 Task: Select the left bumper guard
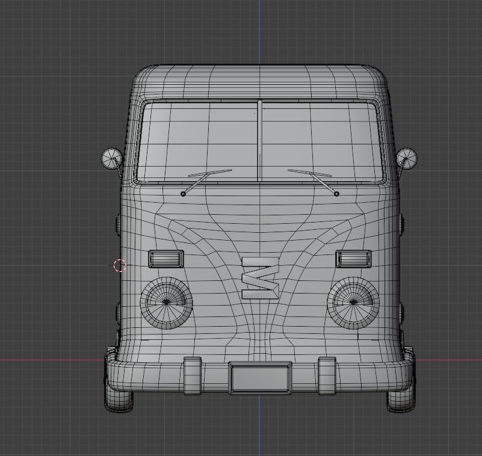[193, 376]
